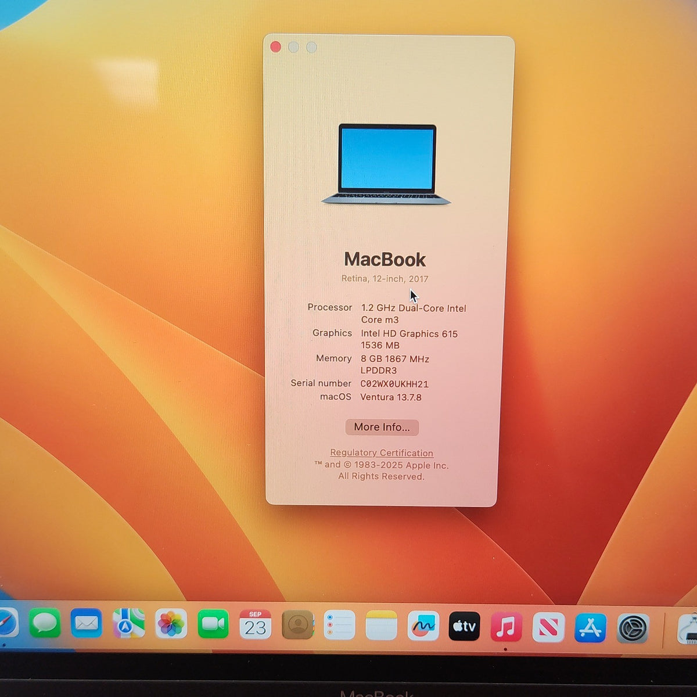Click the MacBook title heading

(x=385, y=259)
